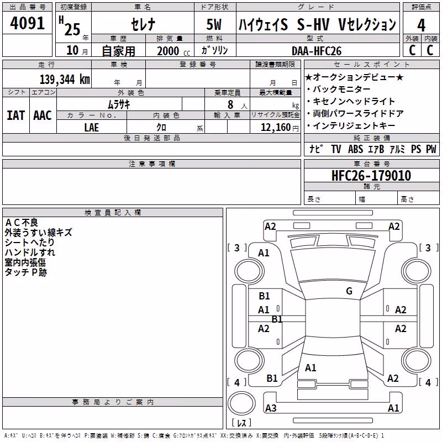Click the overall score 4 under 評価点

pyautogui.click(x=421, y=25)
